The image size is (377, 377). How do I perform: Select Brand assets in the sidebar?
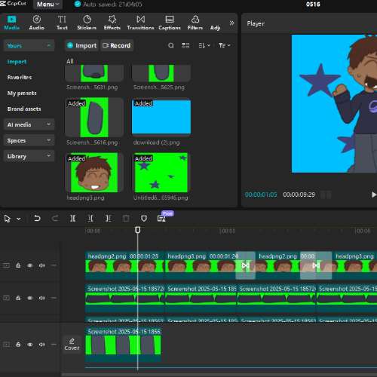coord(24,109)
